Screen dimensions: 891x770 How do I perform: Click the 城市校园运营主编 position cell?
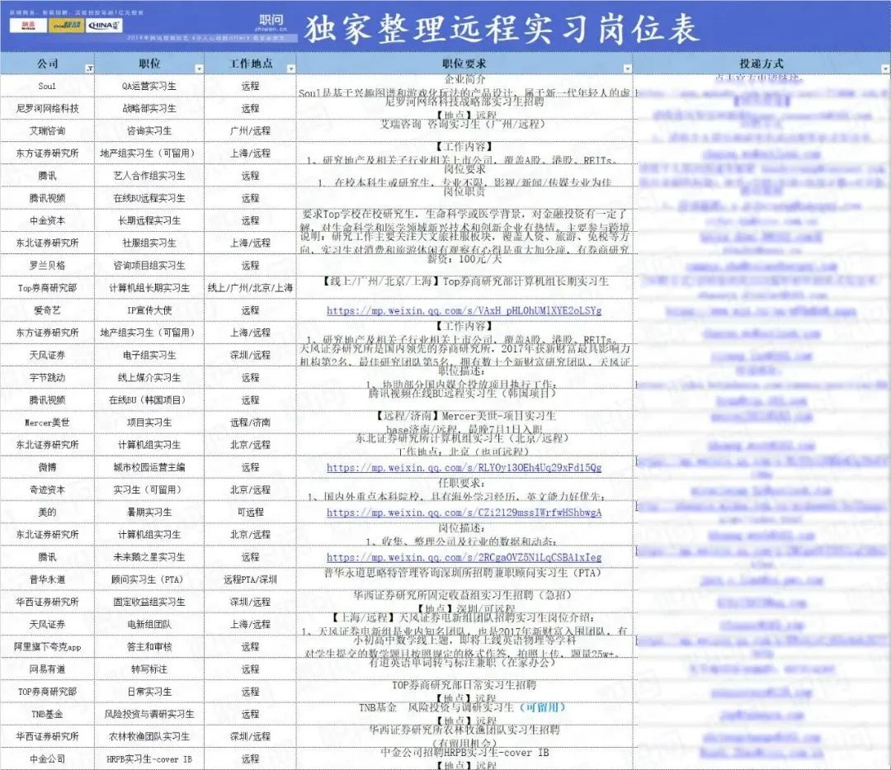coord(148,467)
